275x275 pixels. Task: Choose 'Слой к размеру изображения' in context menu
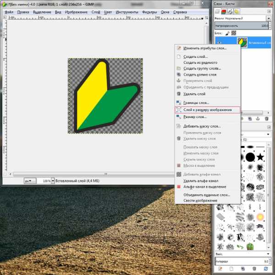pyautogui.click(x=208, y=110)
